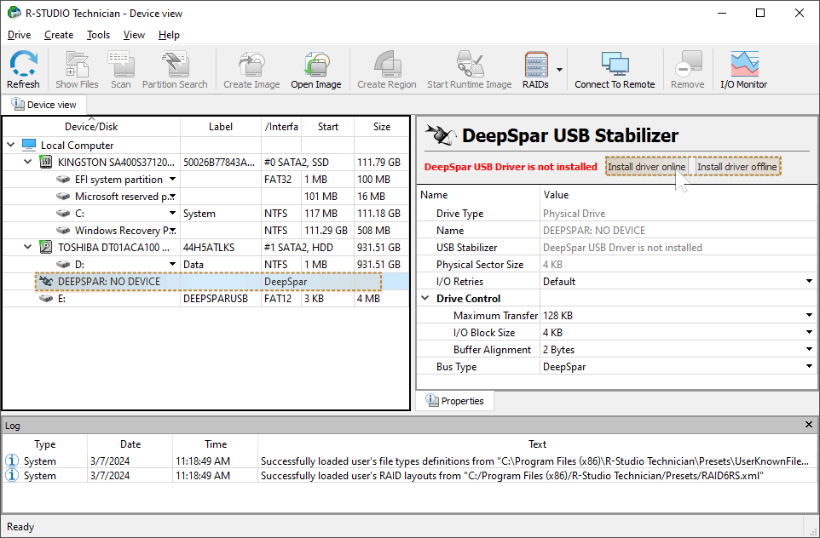Open the C: partition dropdown arrow
820x538 pixels.
tap(172, 213)
